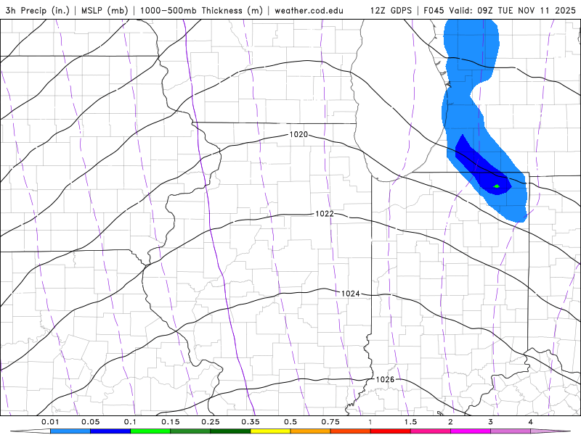
Task: Click the orange 0.5 legend swatch
Action: pyautogui.click(x=311, y=431)
